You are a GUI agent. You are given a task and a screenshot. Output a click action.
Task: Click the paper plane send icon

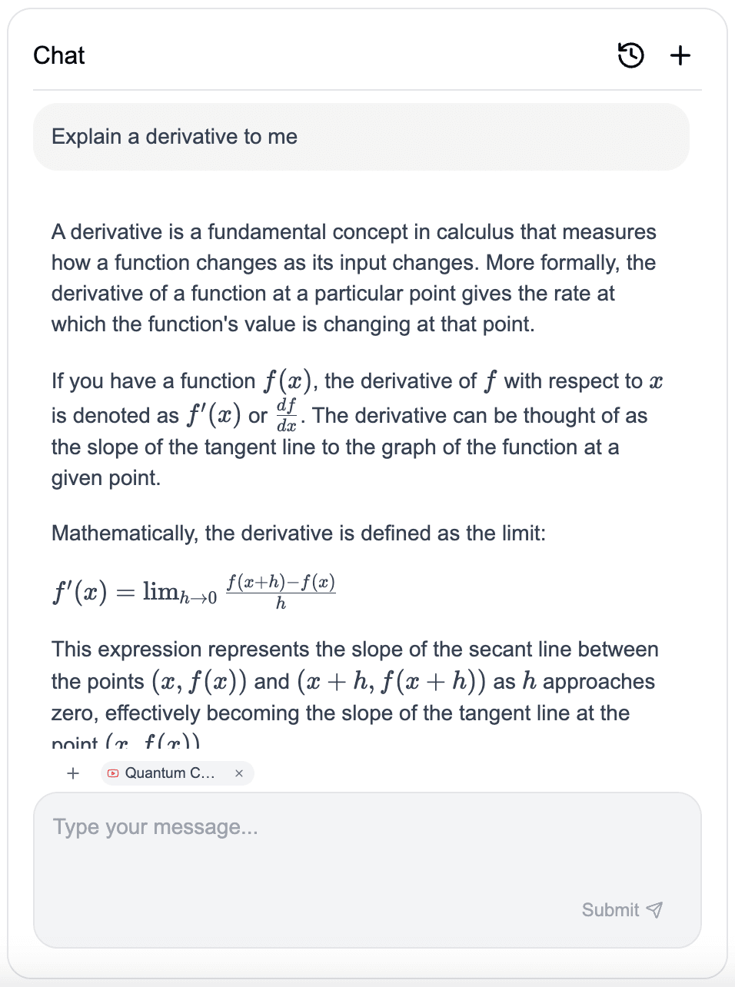click(x=654, y=910)
